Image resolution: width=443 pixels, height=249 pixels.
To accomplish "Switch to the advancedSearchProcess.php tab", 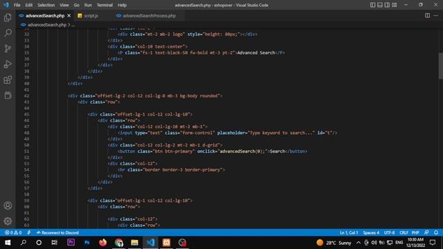I will click(x=149, y=15).
